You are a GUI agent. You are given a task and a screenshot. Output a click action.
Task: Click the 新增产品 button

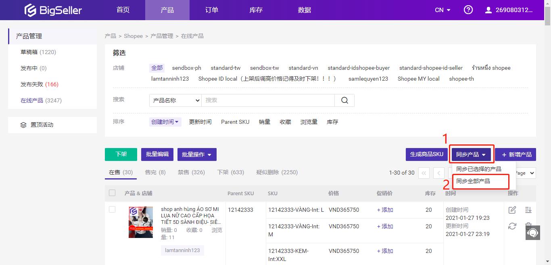pos(516,154)
